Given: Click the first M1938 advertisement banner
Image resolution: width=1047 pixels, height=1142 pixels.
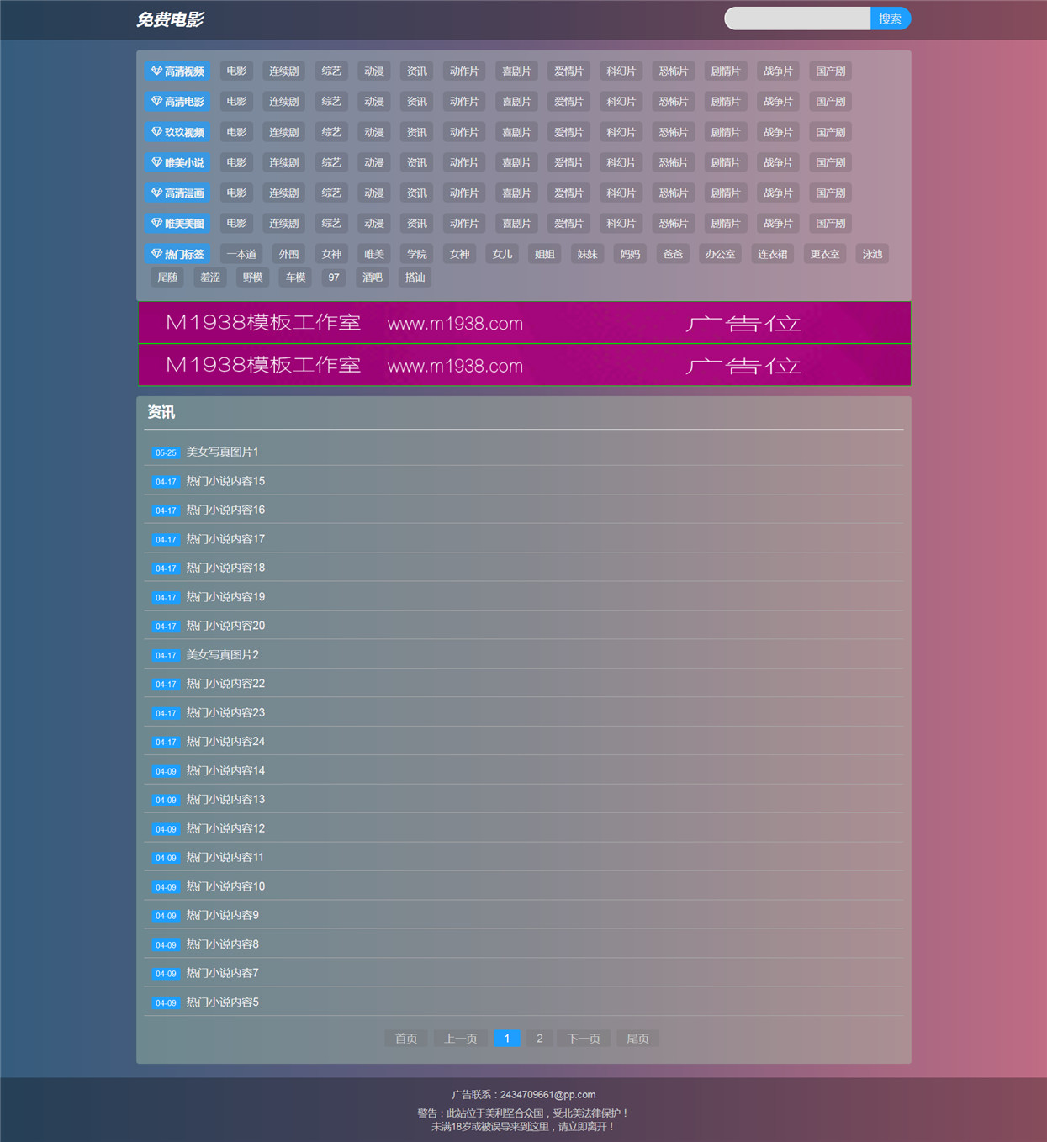Looking at the screenshot, I should [524, 323].
